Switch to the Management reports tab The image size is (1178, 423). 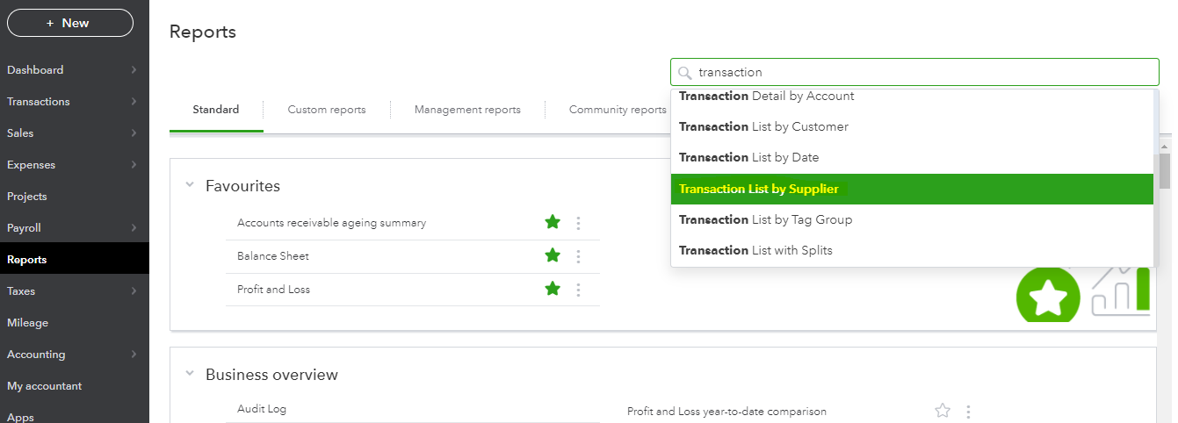tap(467, 110)
